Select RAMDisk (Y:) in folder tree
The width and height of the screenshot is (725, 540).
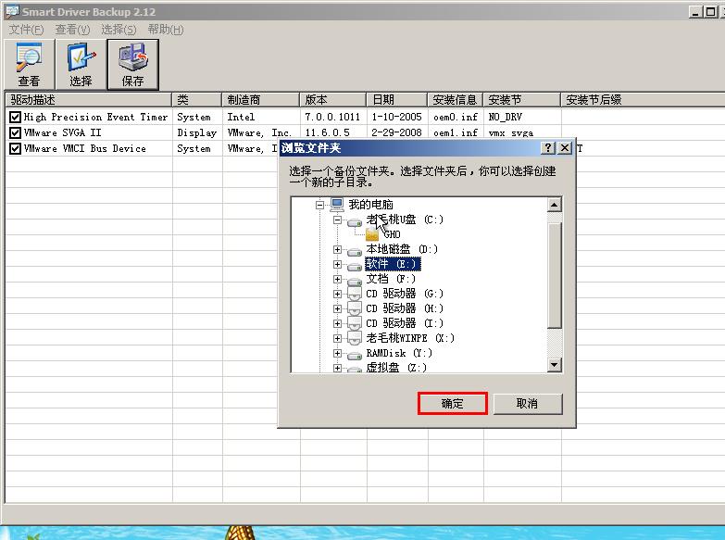pos(399,353)
